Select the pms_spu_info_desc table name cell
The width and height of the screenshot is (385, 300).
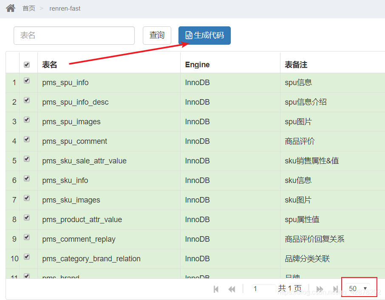[109, 102]
